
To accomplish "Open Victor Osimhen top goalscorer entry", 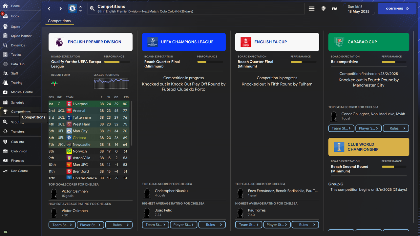I will 91,193.
